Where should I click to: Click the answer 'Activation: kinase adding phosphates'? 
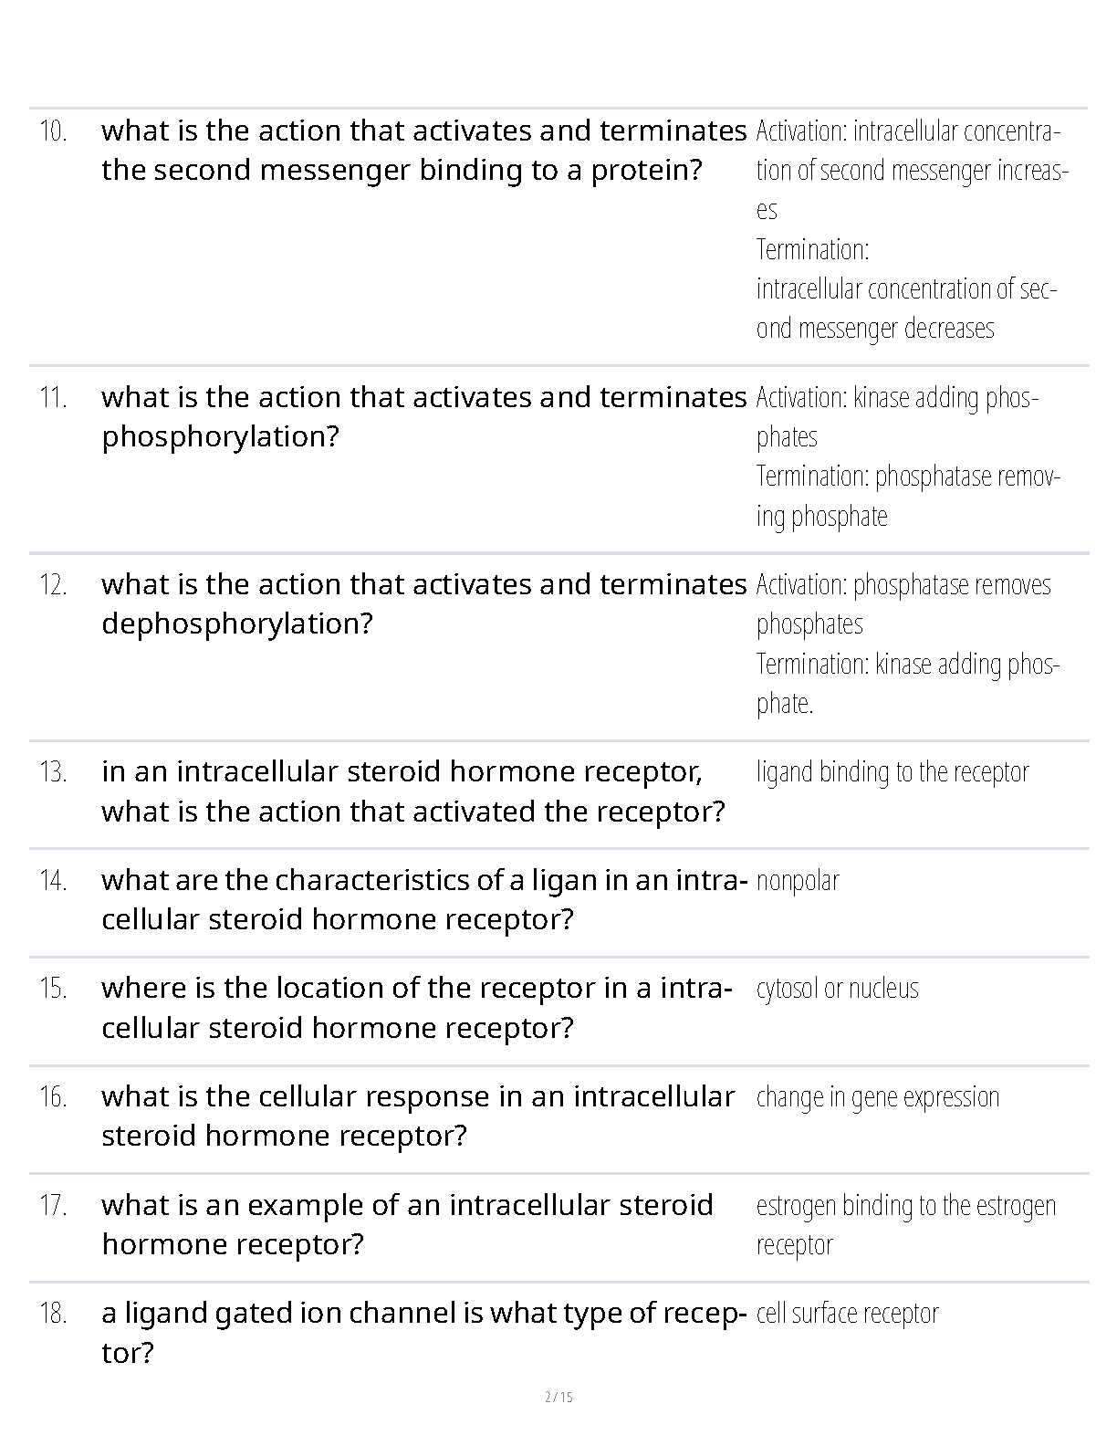[x=896, y=417]
